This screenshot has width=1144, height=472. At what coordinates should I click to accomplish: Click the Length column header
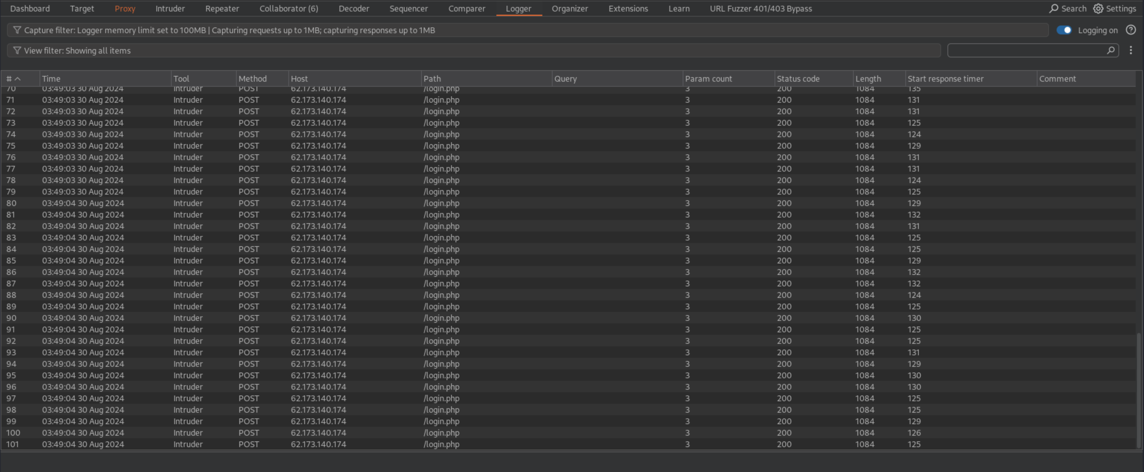[x=868, y=78]
